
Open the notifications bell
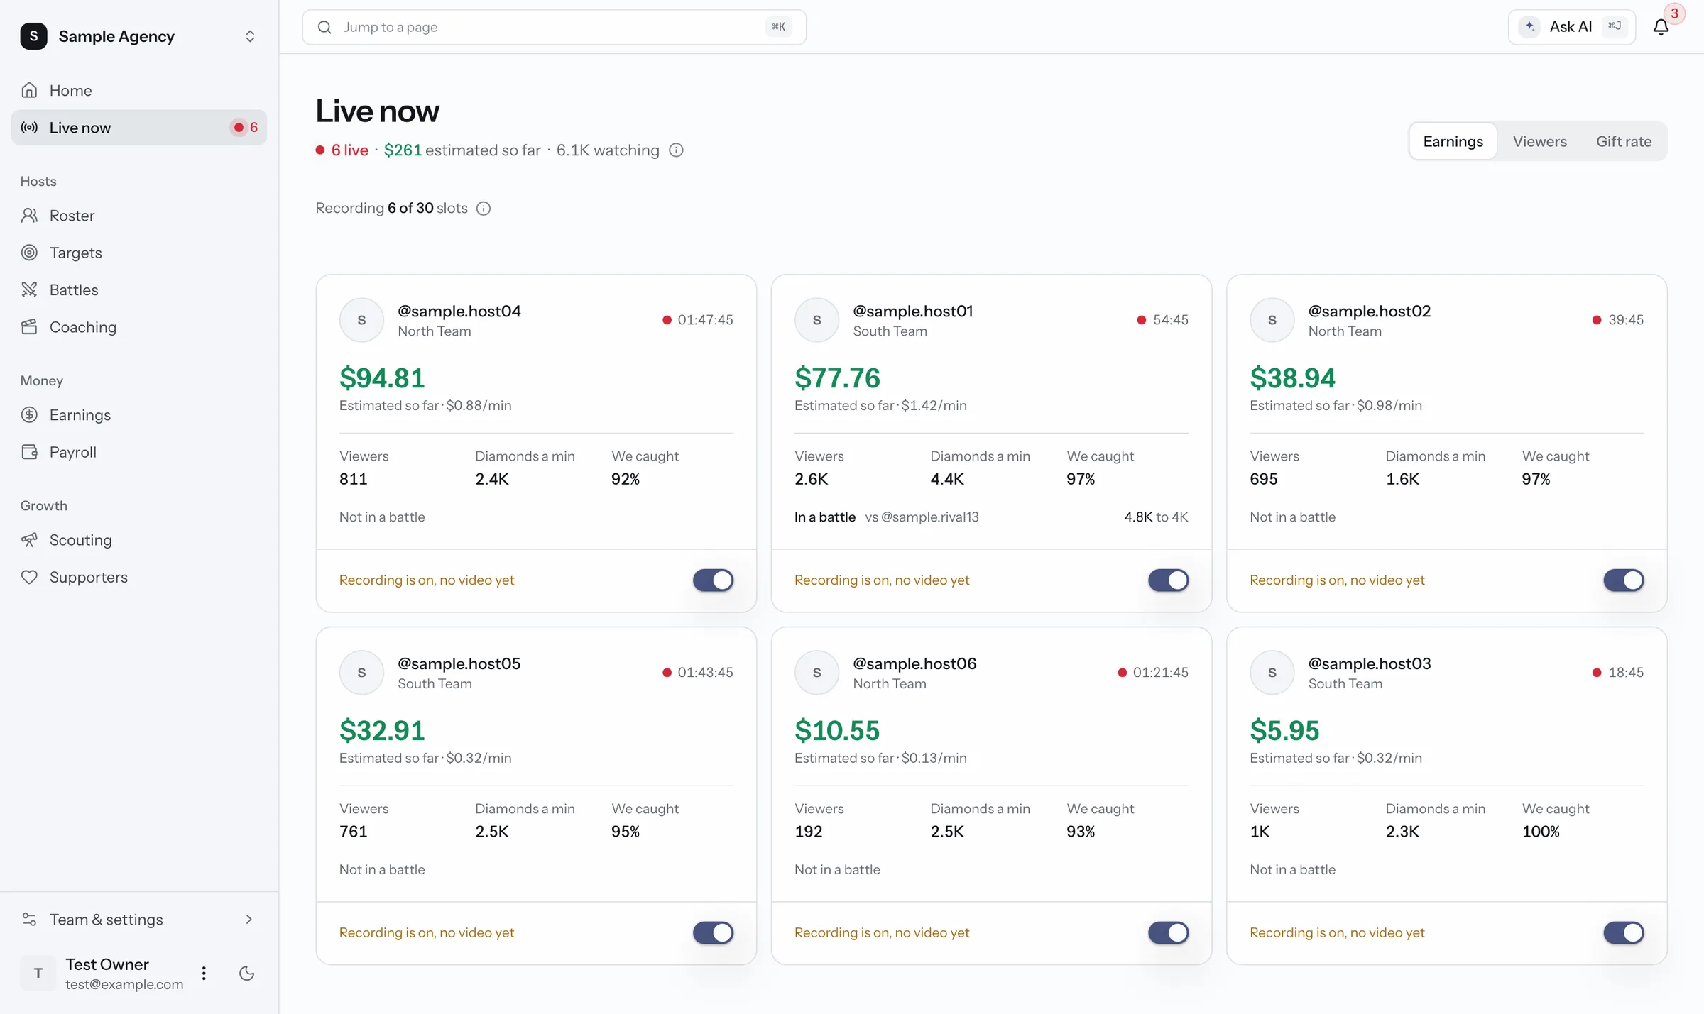1661,27
